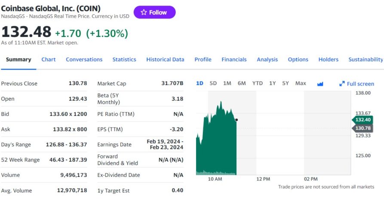Open the Sustainability tab

366,60
